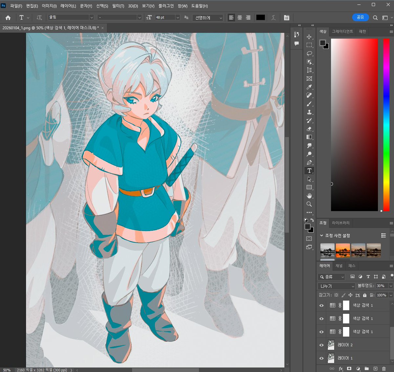This screenshot has height=372, width=394.
Task: Add a layer mask
Action: tap(349, 369)
